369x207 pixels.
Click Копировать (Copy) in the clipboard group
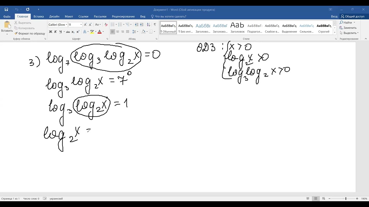pos(24,28)
